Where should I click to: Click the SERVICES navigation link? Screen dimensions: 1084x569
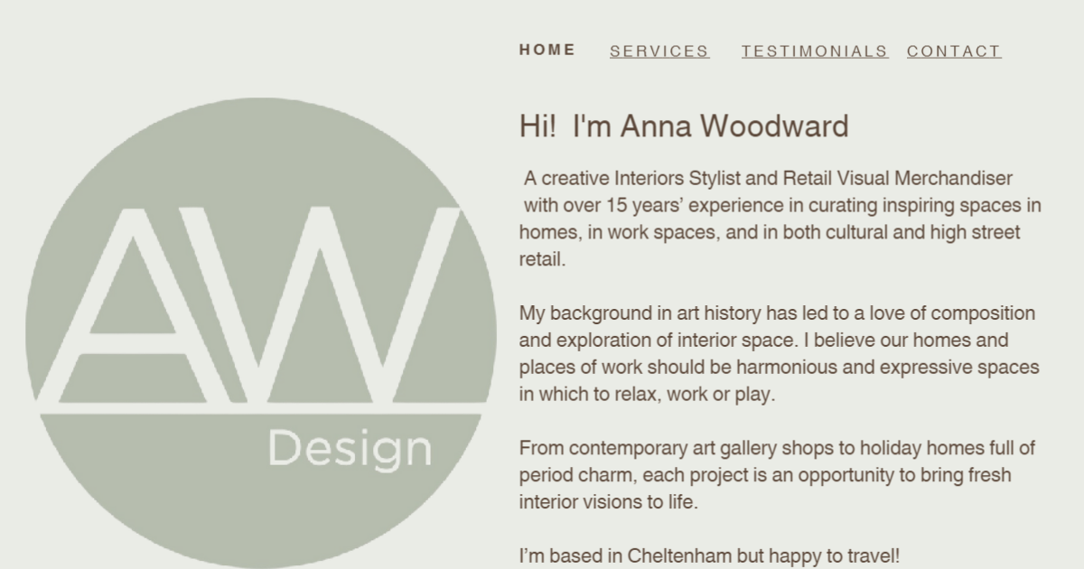point(659,51)
